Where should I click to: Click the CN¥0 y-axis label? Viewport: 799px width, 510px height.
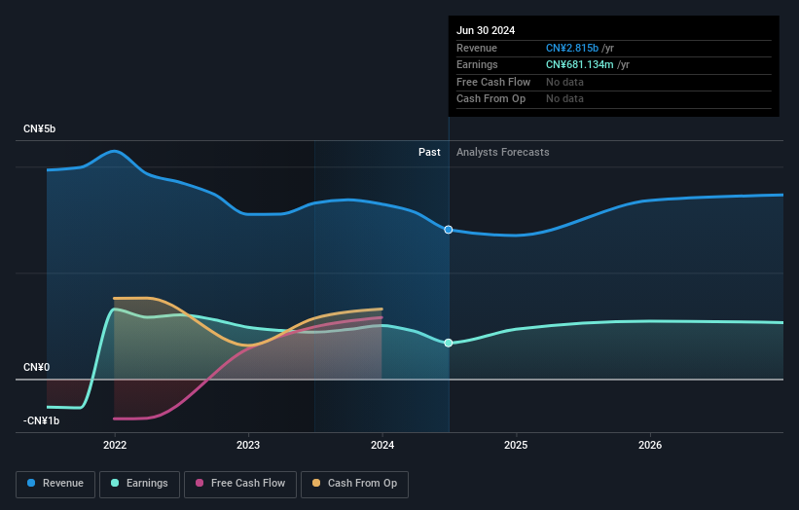(x=36, y=367)
